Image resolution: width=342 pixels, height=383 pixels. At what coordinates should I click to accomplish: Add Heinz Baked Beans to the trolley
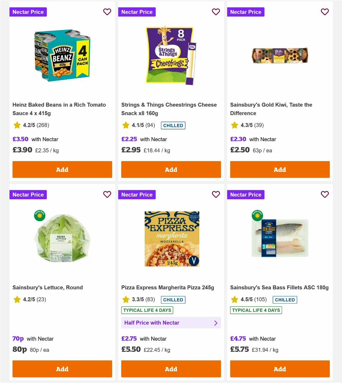coord(62,169)
